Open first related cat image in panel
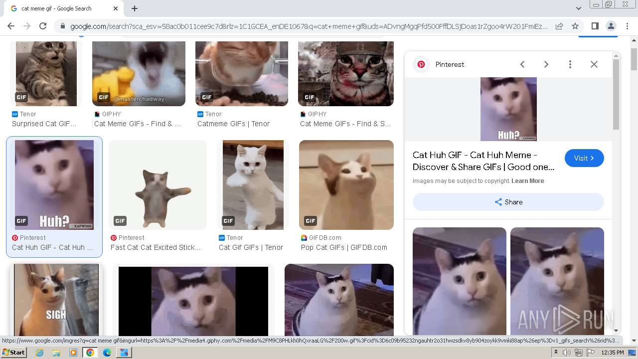Screen dimensions: 638x359 (x=460, y=281)
